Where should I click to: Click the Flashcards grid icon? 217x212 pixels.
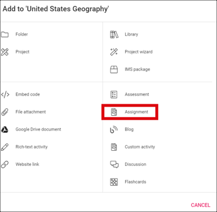[x=114, y=182]
